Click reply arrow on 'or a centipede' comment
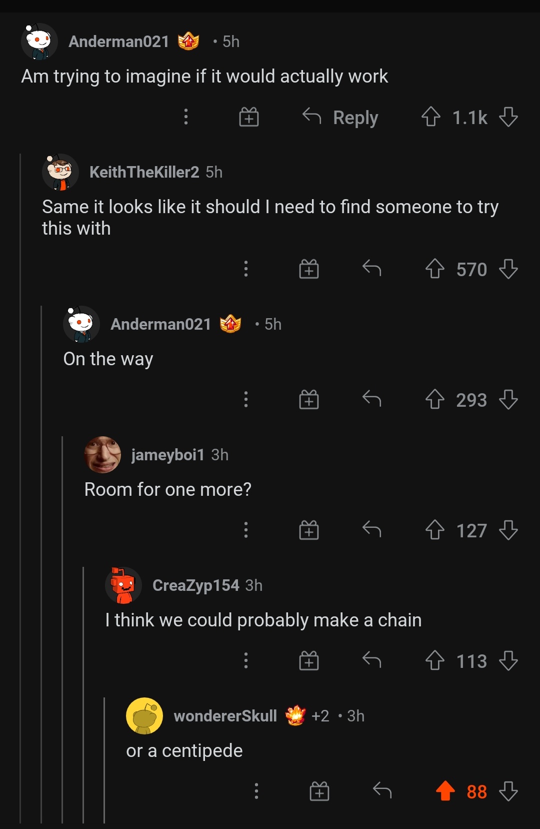This screenshot has width=540, height=829. (382, 791)
